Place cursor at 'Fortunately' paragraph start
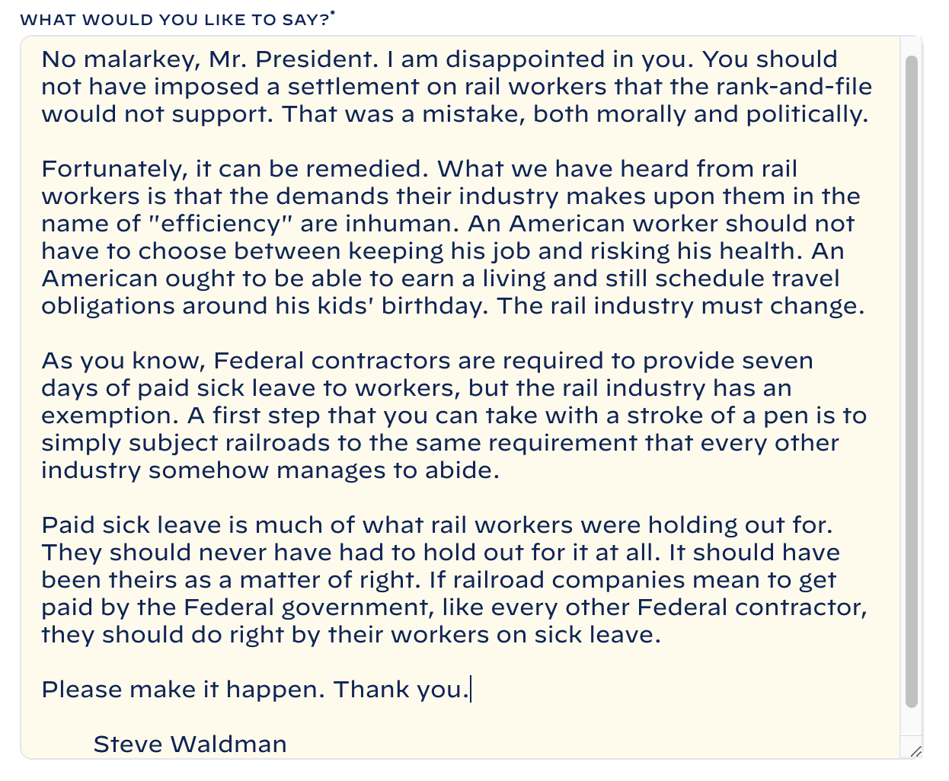 [x=43, y=169]
